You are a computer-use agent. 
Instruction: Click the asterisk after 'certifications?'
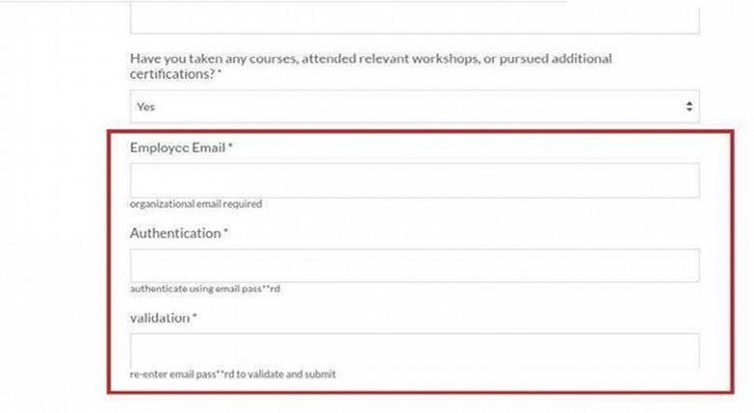[219, 73]
